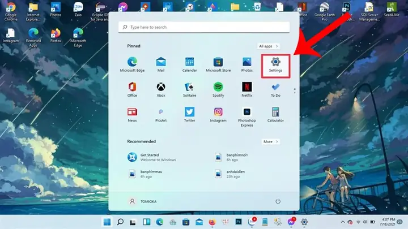The image size is (408, 229).
Task: Open the banphimmau recommended file
Action: click(x=145, y=174)
